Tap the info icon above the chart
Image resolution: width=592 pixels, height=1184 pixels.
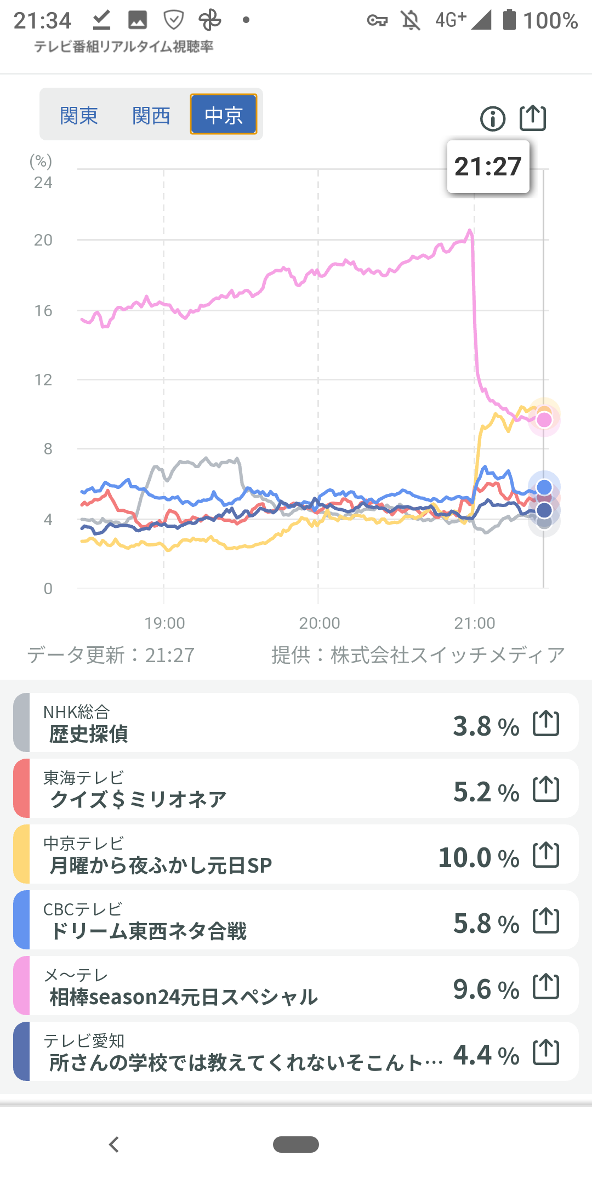click(492, 118)
